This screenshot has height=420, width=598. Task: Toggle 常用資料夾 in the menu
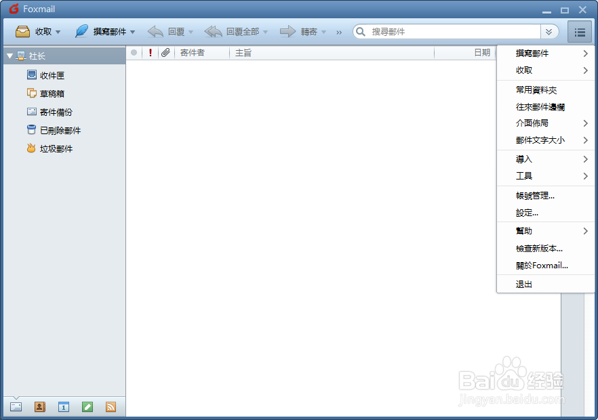pyautogui.click(x=536, y=89)
